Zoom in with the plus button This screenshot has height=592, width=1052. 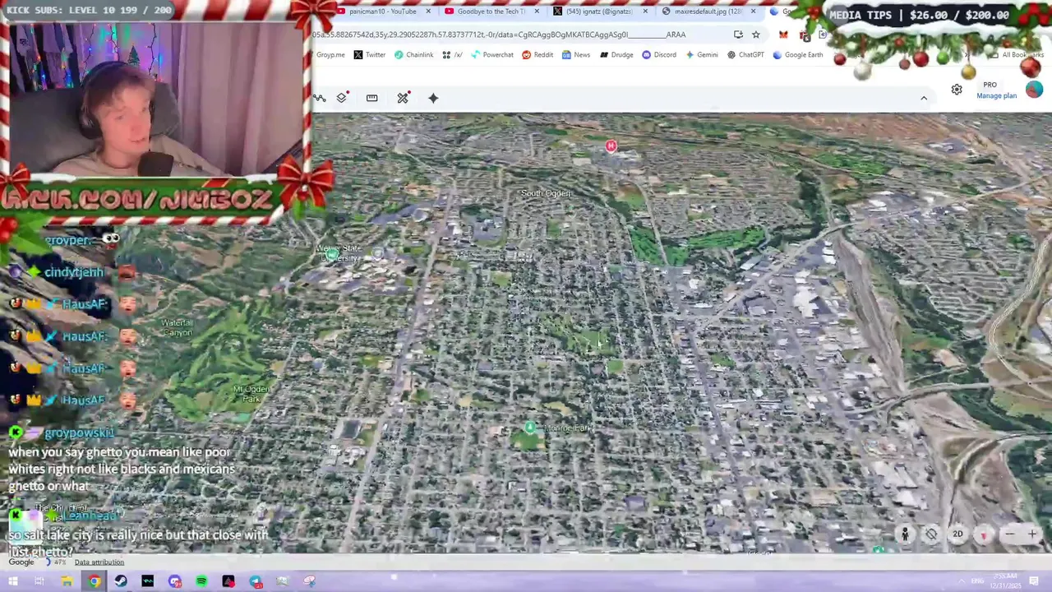[x=1032, y=534]
